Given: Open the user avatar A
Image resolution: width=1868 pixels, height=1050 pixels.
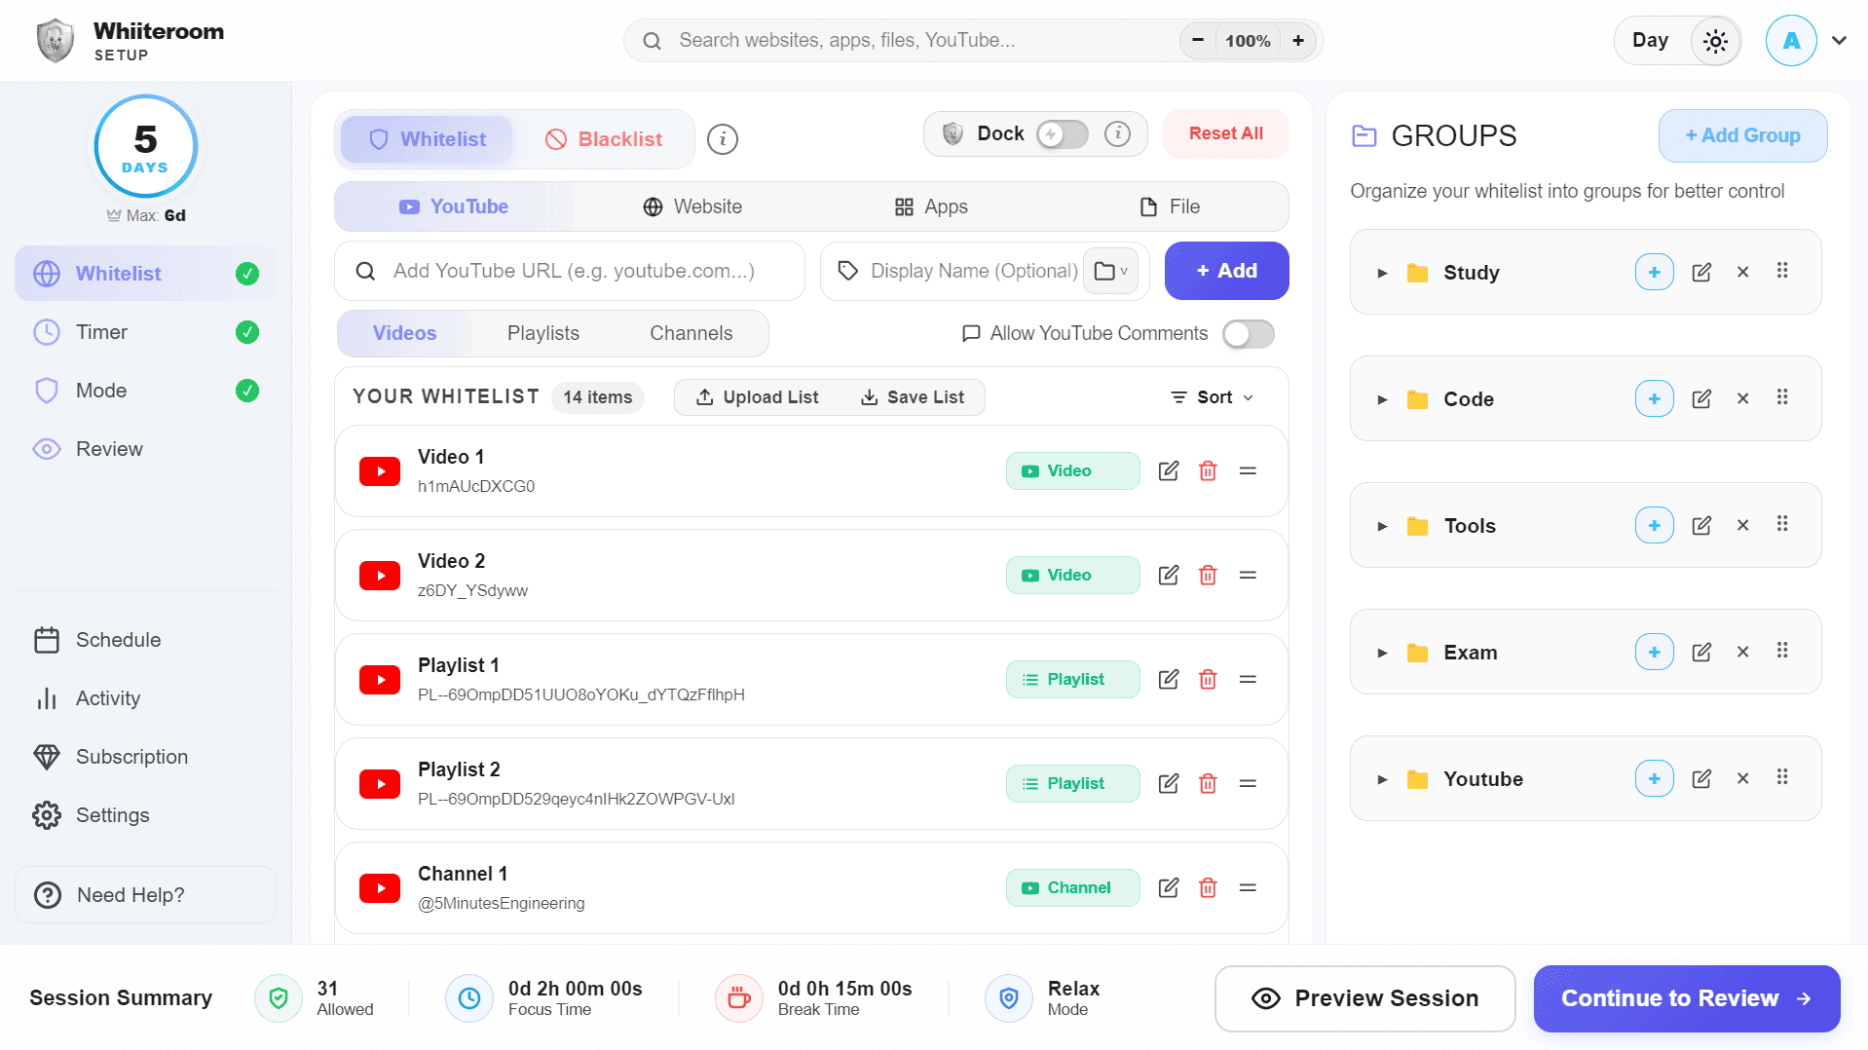Looking at the screenshot, I should 1790,41.
